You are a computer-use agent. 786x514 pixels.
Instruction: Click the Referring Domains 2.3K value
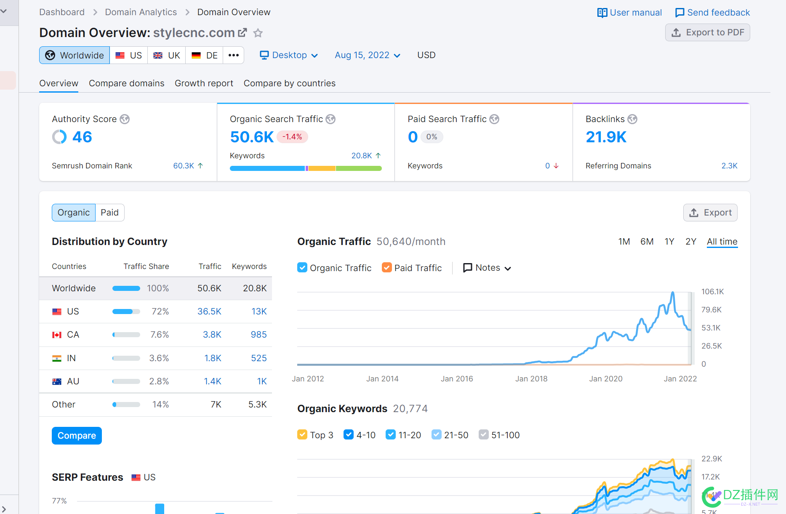pyautogui.click(x=730, y=166)
